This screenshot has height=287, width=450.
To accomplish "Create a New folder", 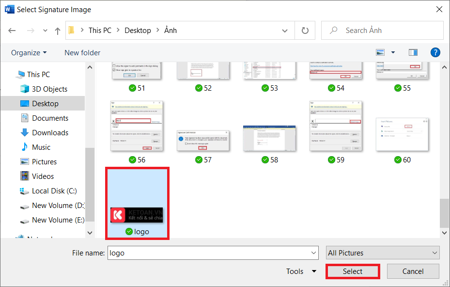I will [82, 53].
